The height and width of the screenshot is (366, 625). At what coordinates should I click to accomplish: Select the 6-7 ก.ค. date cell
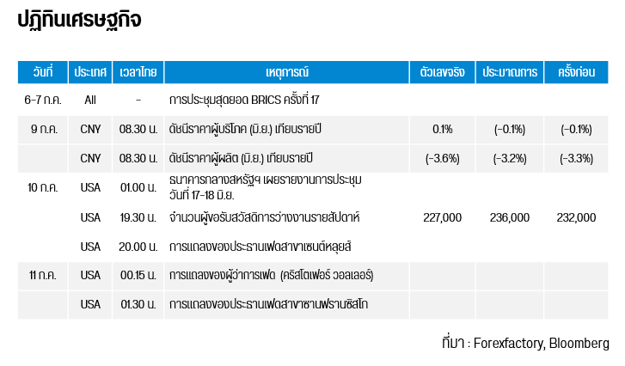pyautogui.click(x=43, y=100)
